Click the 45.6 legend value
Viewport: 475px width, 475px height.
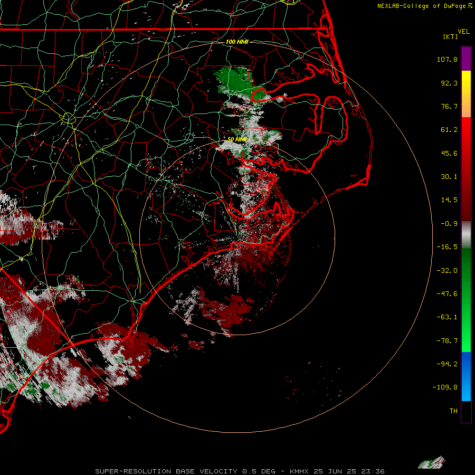(449, 153)
